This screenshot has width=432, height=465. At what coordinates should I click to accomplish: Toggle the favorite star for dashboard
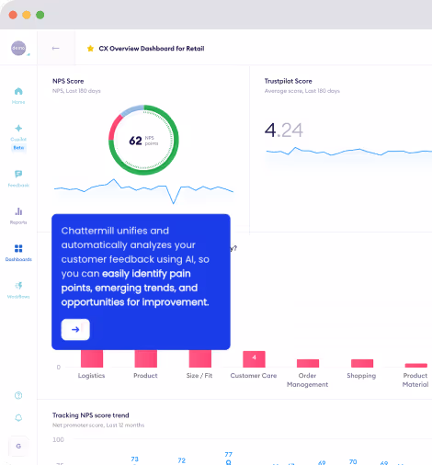(90, 49)
